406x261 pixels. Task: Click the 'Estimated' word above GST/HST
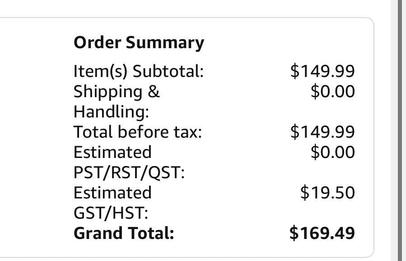tap(112, 193)
